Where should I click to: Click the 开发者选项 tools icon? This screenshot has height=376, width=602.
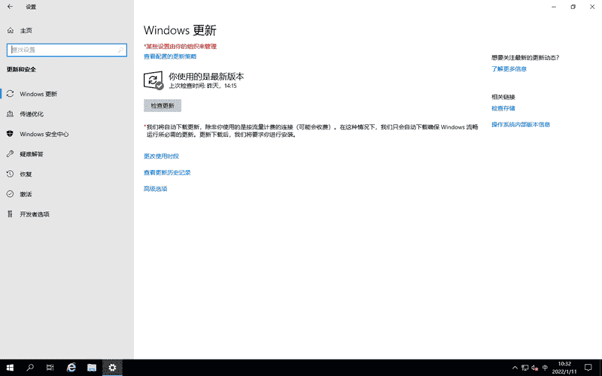point(11,214)
